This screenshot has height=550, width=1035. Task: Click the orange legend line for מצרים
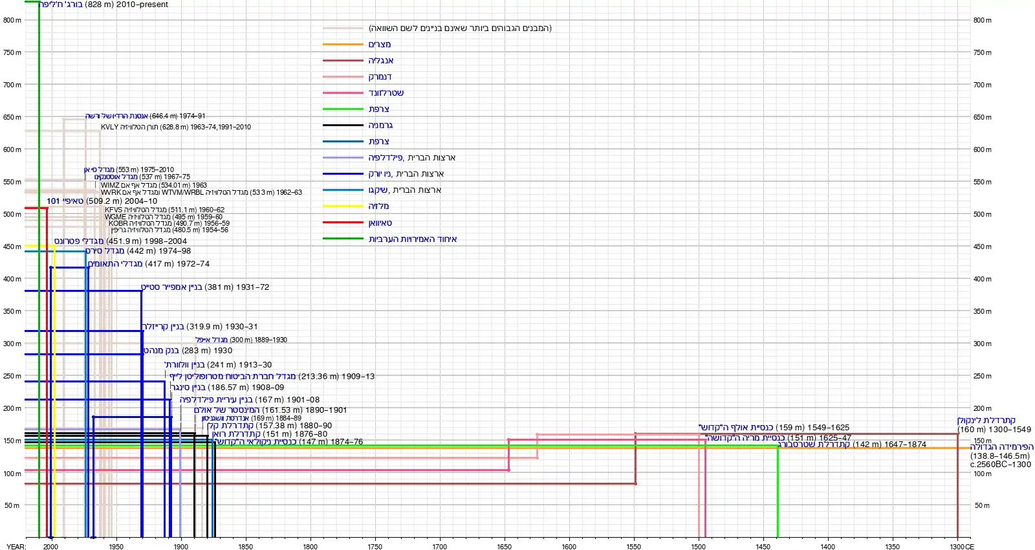click(x=343, y=45)
